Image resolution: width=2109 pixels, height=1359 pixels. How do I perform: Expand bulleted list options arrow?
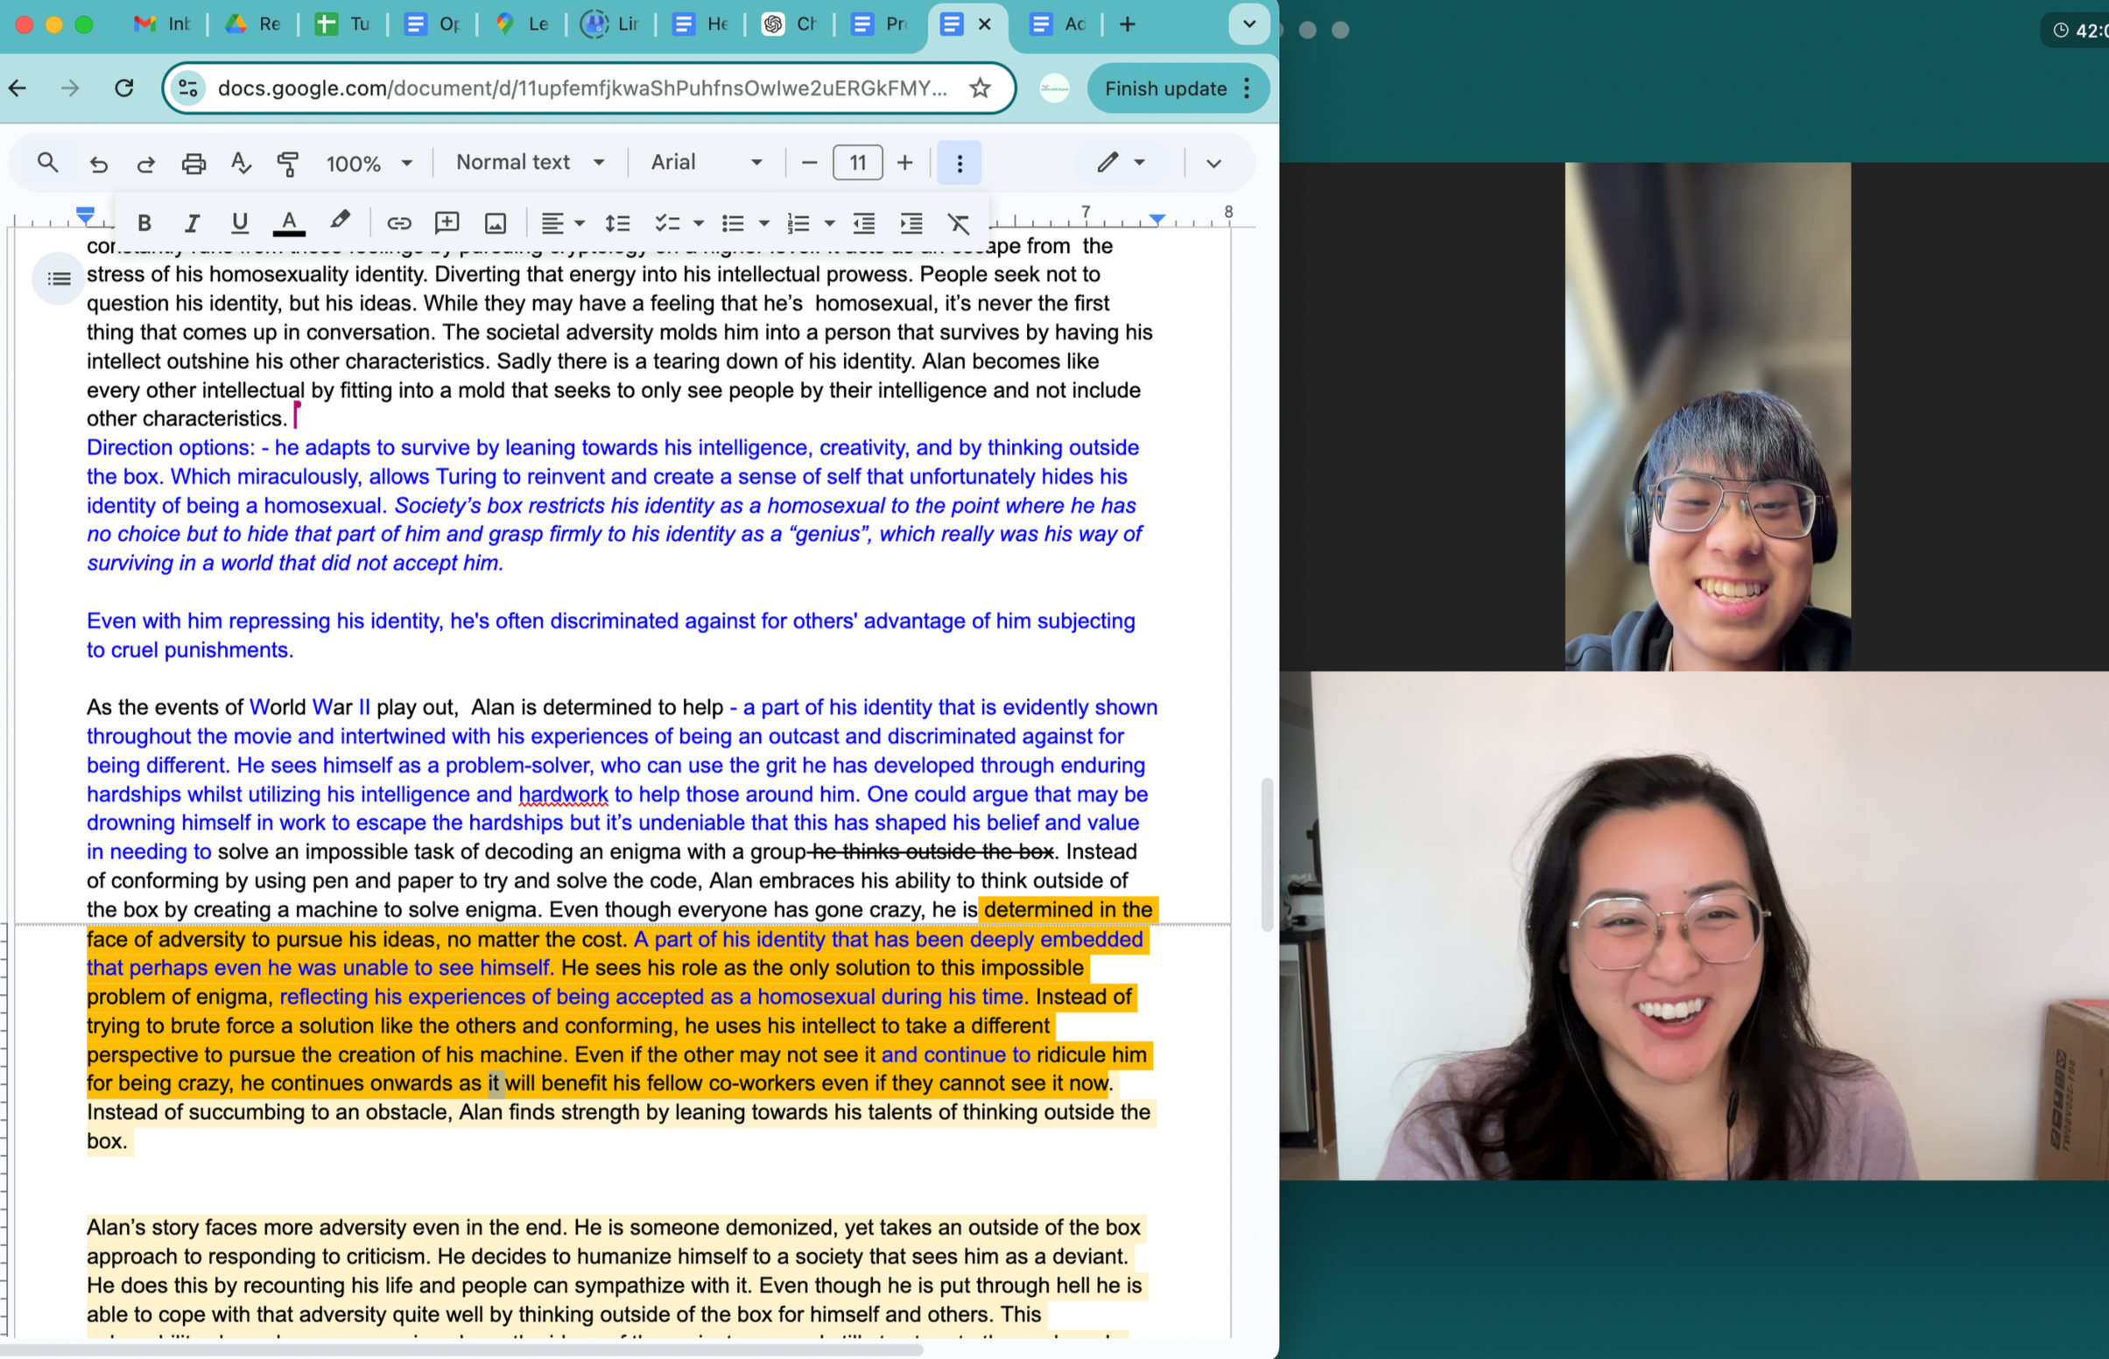[x=764, y=223]
